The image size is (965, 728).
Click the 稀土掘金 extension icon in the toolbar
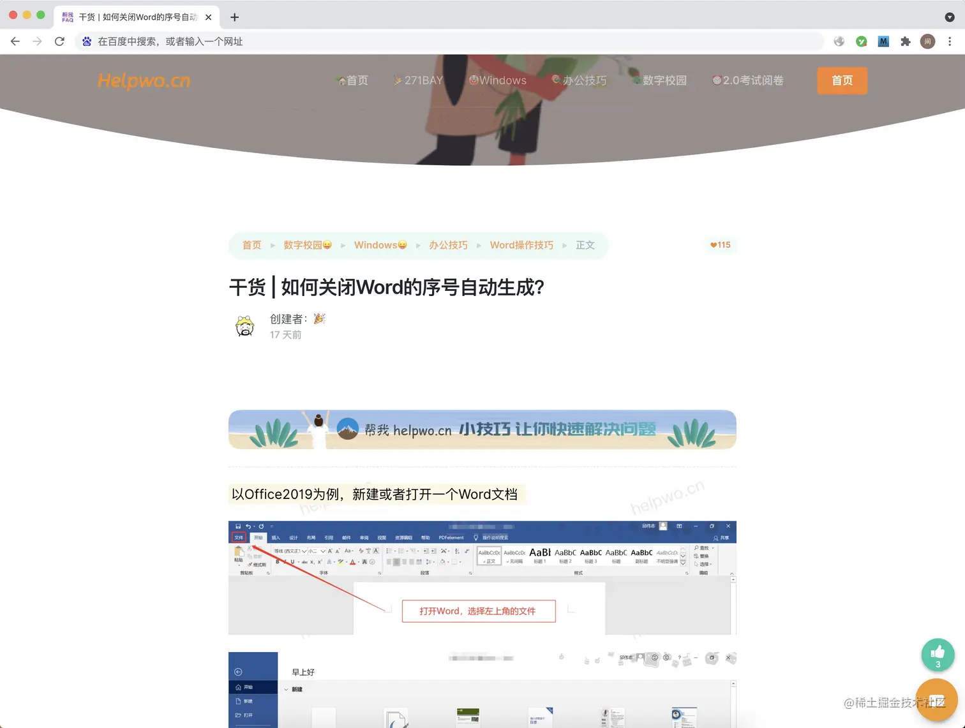click(x=927, y=41)
